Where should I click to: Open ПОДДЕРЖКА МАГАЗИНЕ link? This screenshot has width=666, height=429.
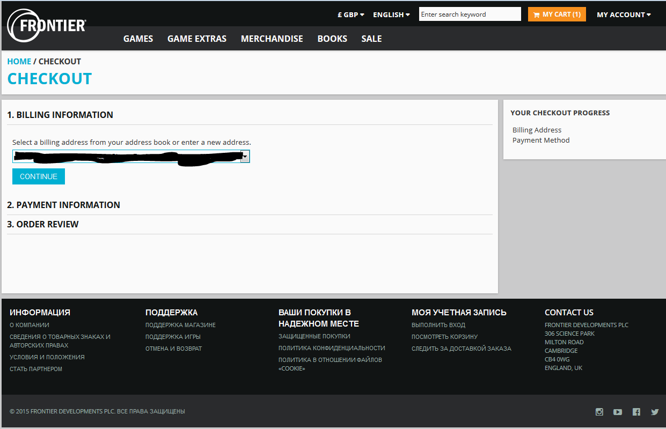pyautogui.click(x=180, y=325)
